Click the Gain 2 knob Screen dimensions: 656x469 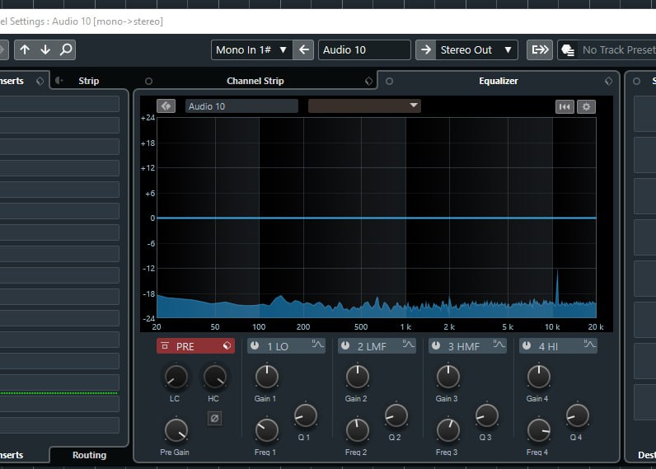pos(358,377)
